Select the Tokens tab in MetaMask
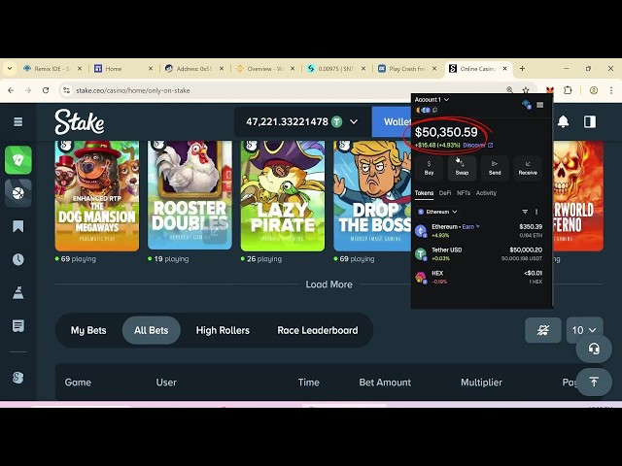Image resolution: width=622 pixels, height=466 pixels. (x=424, y=193)
